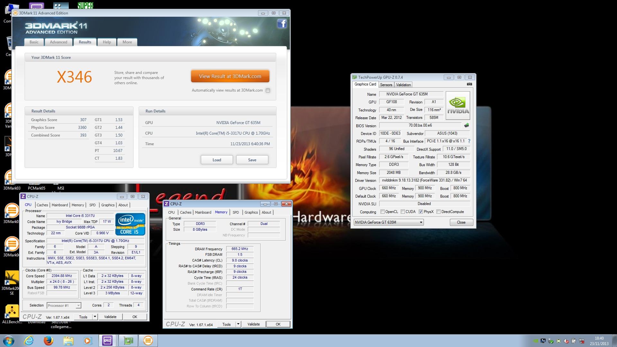Launch Internet Explorer from taskbar
Viewport: 617px width, 347px height.
29,341
